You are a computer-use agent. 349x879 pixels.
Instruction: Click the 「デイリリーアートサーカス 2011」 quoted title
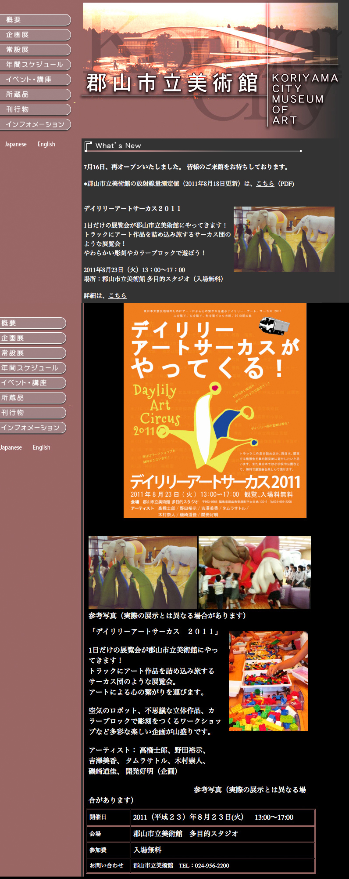(155, 632)
